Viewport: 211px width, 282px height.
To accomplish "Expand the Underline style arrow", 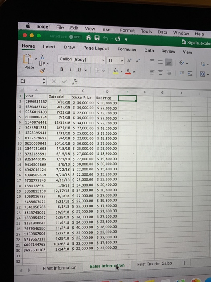I will [86, 70].
